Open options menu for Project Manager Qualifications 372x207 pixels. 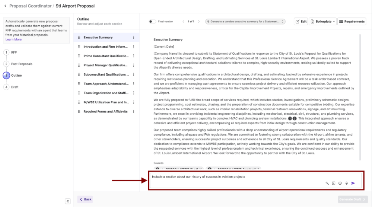pyautogui.click(x=134, y=65)
